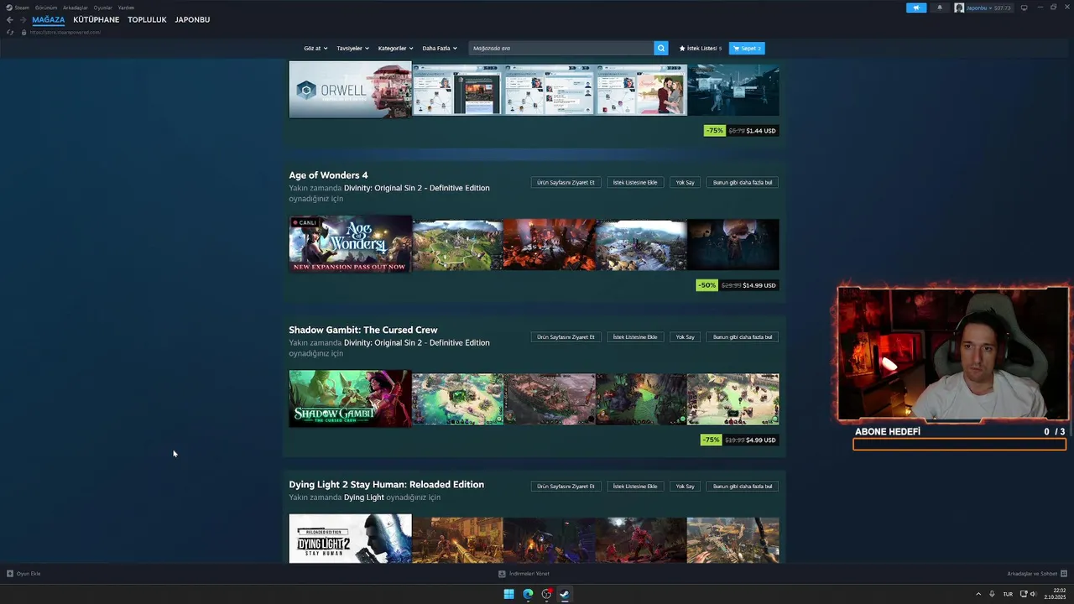This screenshot has width=1074, height=604.
Task: Open the recording app taskbar icon
Action: (546, 594)
